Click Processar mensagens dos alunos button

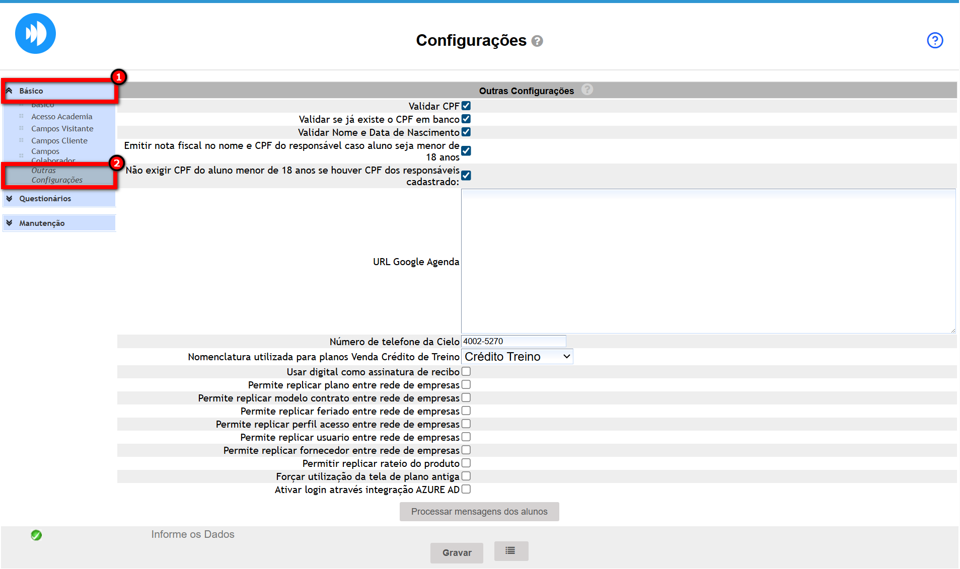(x=479, y=512)
